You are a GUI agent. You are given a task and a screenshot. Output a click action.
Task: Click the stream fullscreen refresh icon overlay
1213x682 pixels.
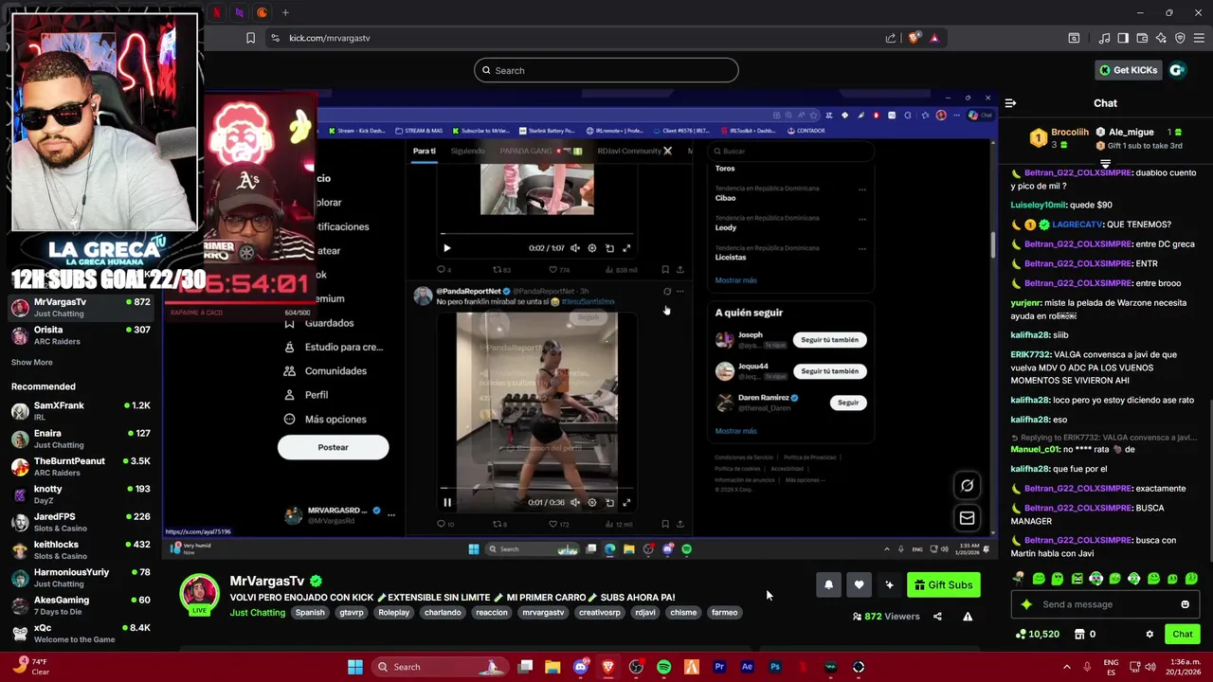pyautogui.click(x=967, y=486)
